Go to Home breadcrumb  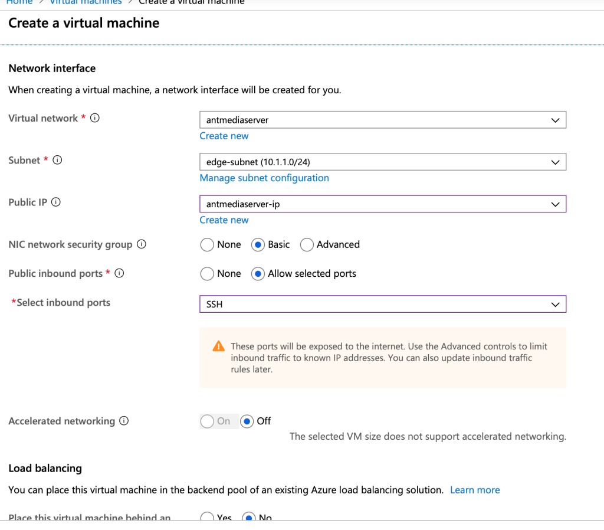click(19, 2)
